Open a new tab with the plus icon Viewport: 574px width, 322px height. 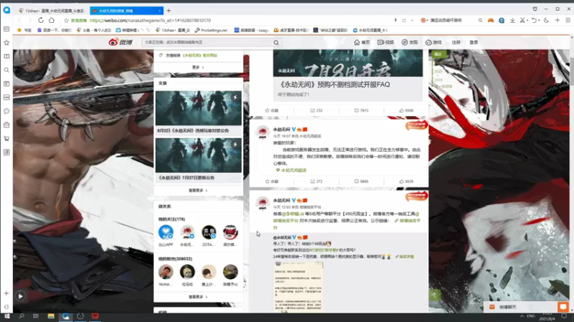tap(169, 11)
